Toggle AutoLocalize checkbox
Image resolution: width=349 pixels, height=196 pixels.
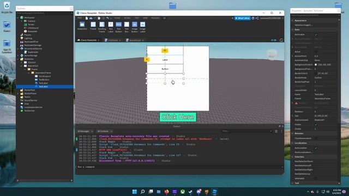(316, 148)
